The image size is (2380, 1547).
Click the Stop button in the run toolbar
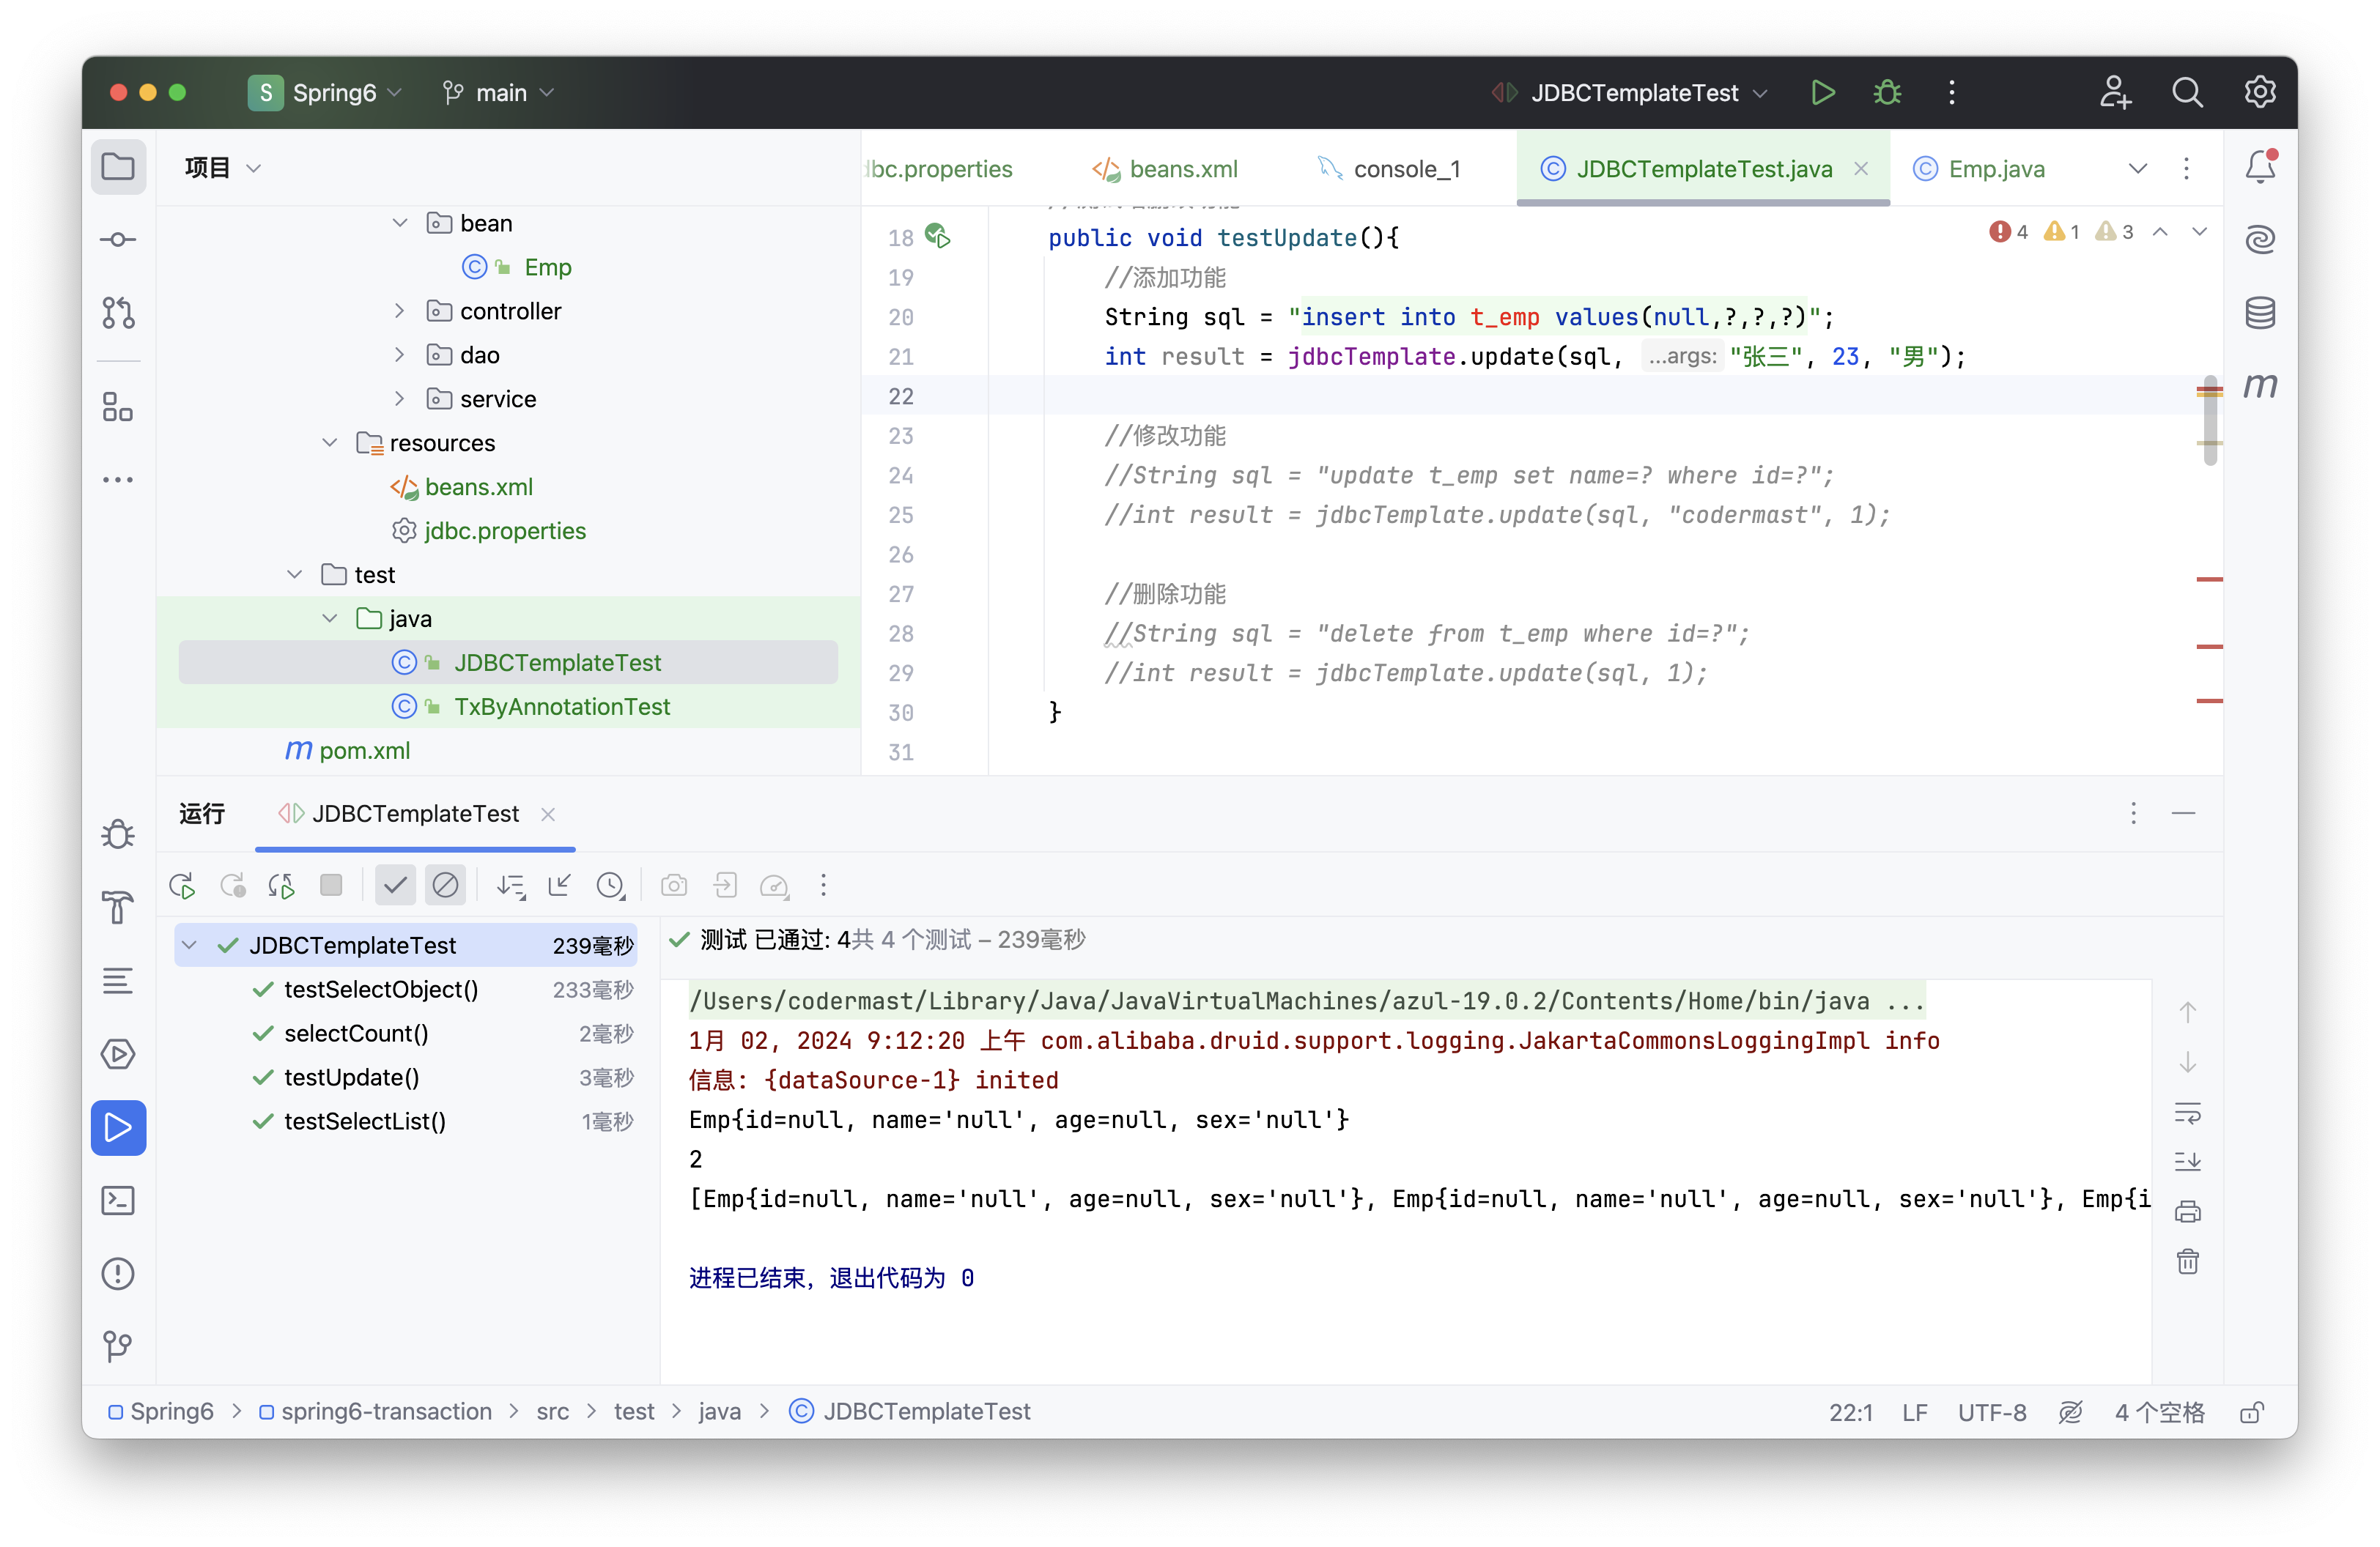[x=331, y=886]
